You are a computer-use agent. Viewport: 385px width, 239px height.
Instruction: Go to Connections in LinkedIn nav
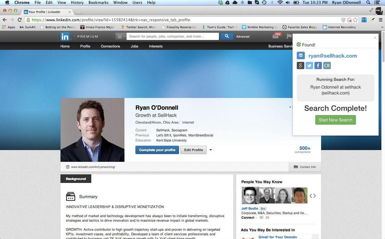click(x=110, y=46)
